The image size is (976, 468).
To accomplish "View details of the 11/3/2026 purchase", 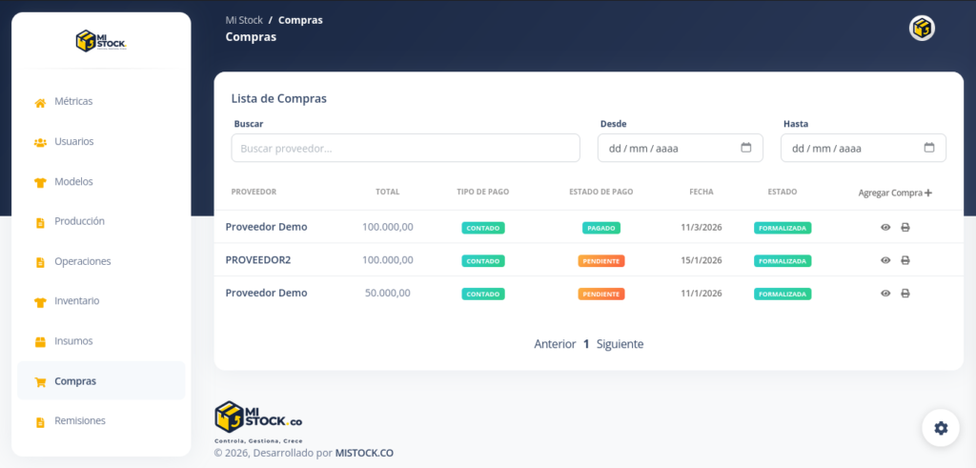I will coord(885,228).
